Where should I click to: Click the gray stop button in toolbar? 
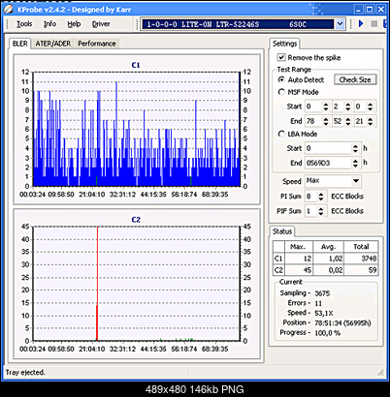coord(374,24)
